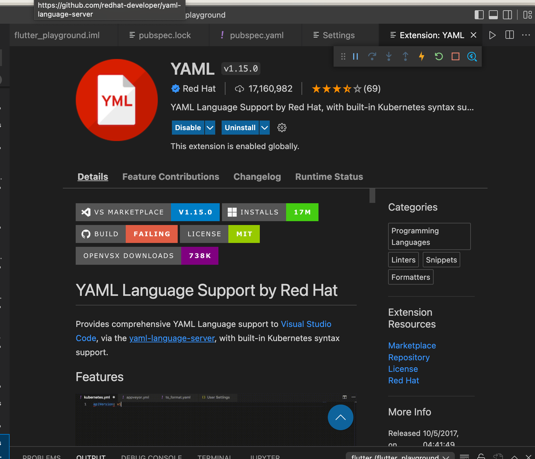Click the details pane scrollbar thumb
Viewport: 535px width, 459px height.
click(372, 196)
